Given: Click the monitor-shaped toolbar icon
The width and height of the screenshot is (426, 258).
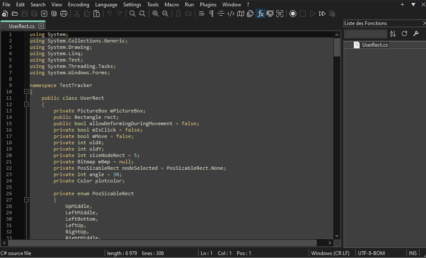Looking at the screenshot, I should point(270,14).
